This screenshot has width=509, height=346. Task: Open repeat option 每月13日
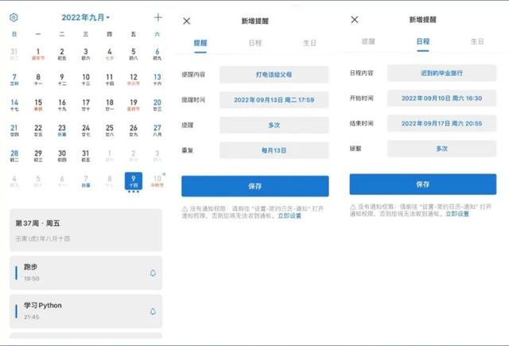click(x=274, y=150)
